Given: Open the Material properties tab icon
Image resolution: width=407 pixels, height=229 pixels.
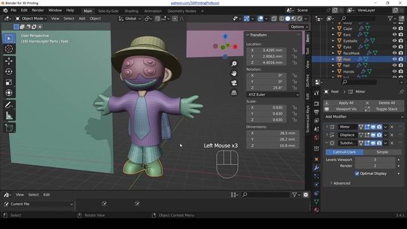Looking at the screenshot, I should pyautogui.click(x=317, y=210).
